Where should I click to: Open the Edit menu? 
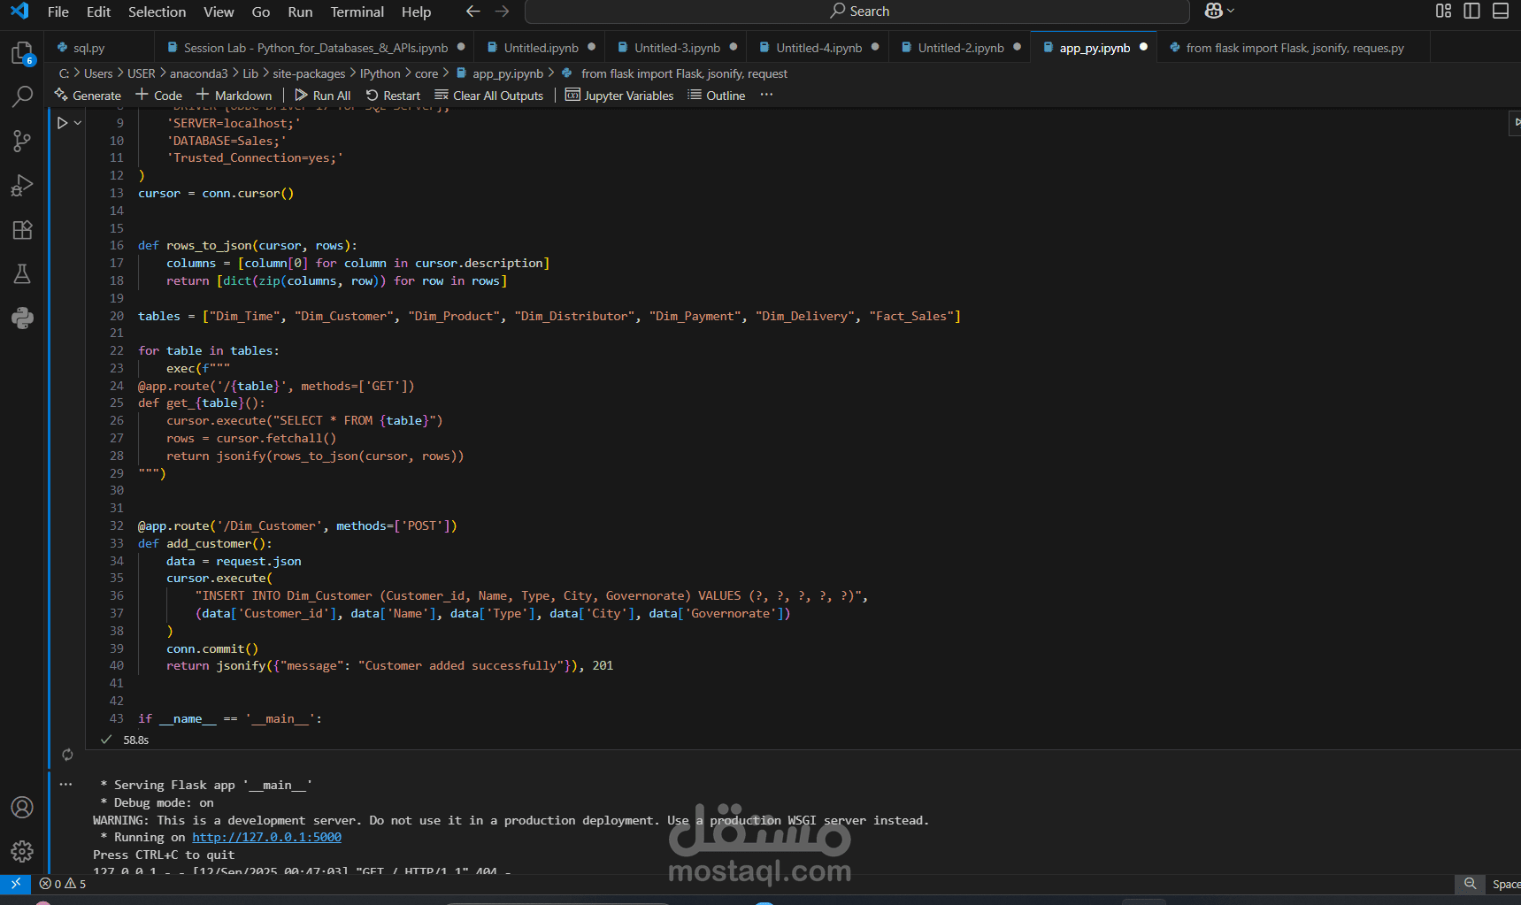99,12
